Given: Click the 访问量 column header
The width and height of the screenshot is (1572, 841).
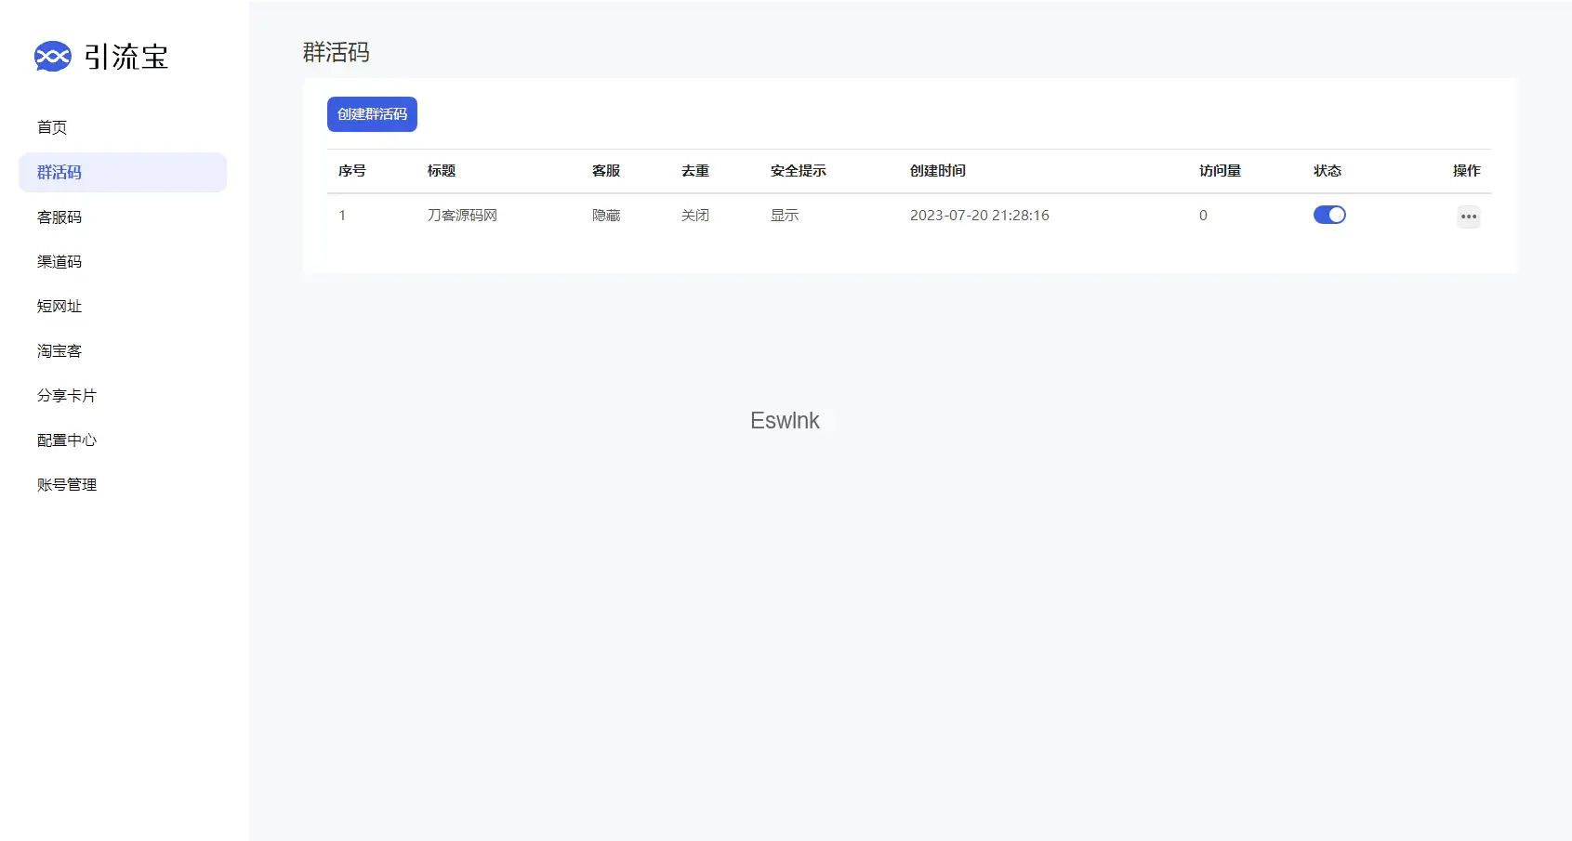Looking at the screenshot, I should (1220, 170).
